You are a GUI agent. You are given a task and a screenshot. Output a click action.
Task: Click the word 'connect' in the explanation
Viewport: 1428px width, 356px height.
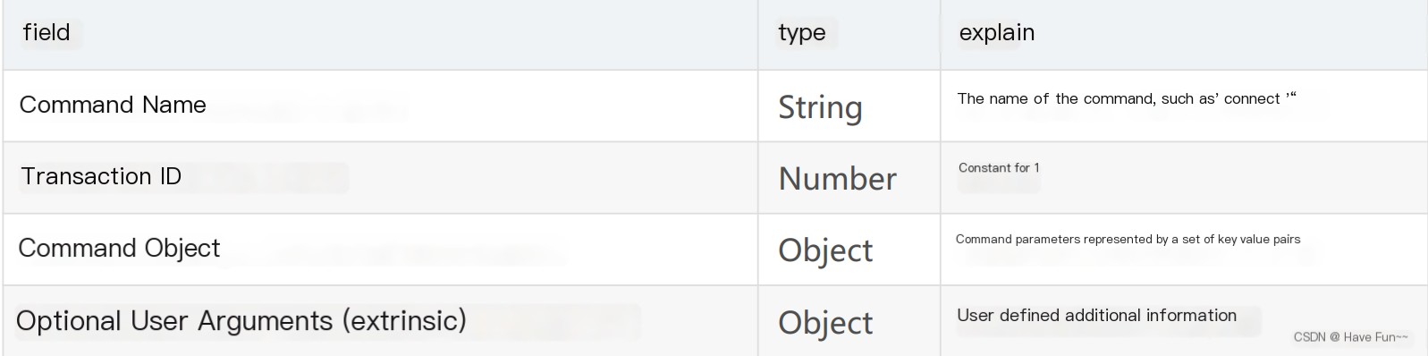click(x=1252, y=98)
